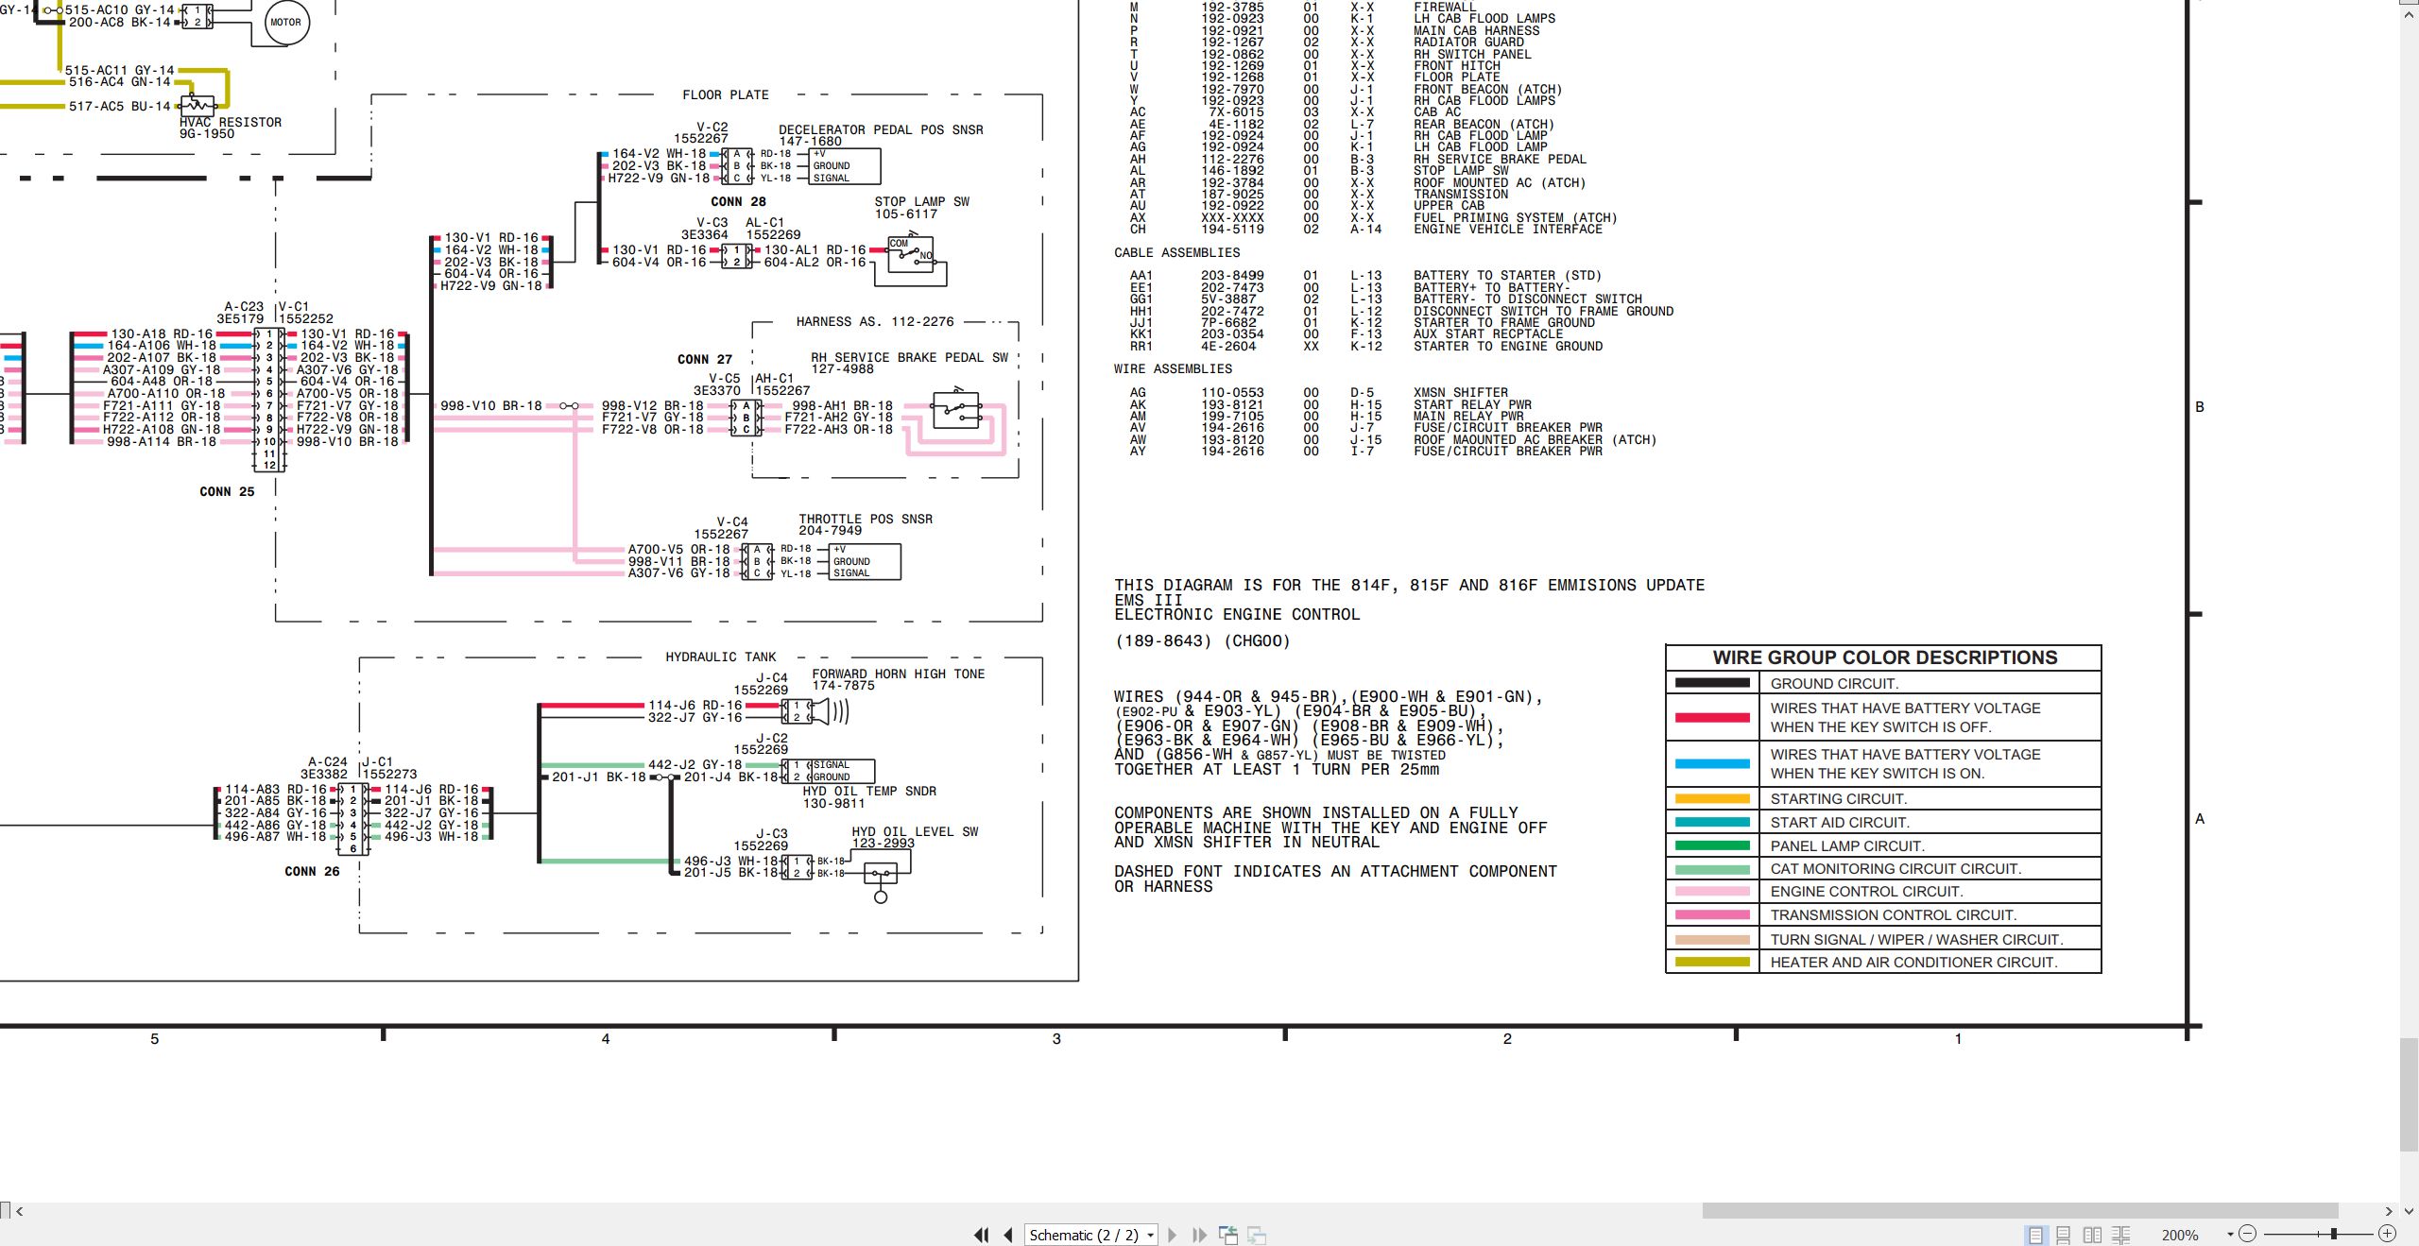This screenshot has width=2419, height=1246.
Task: Switch to continuous page view
Action: coord(2064,1235)
